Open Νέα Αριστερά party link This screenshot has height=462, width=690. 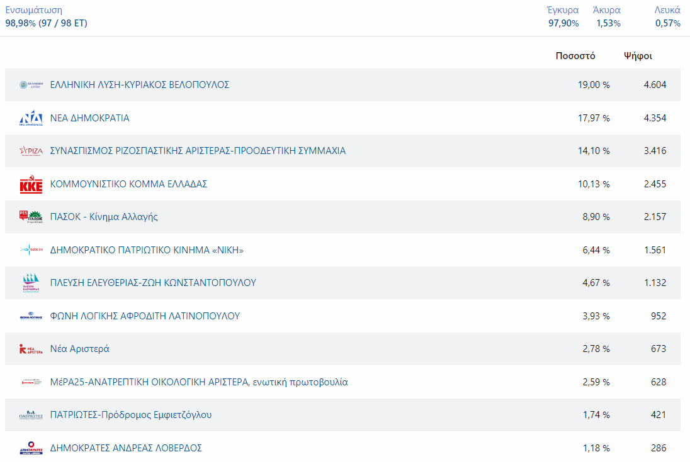[80, 349]
